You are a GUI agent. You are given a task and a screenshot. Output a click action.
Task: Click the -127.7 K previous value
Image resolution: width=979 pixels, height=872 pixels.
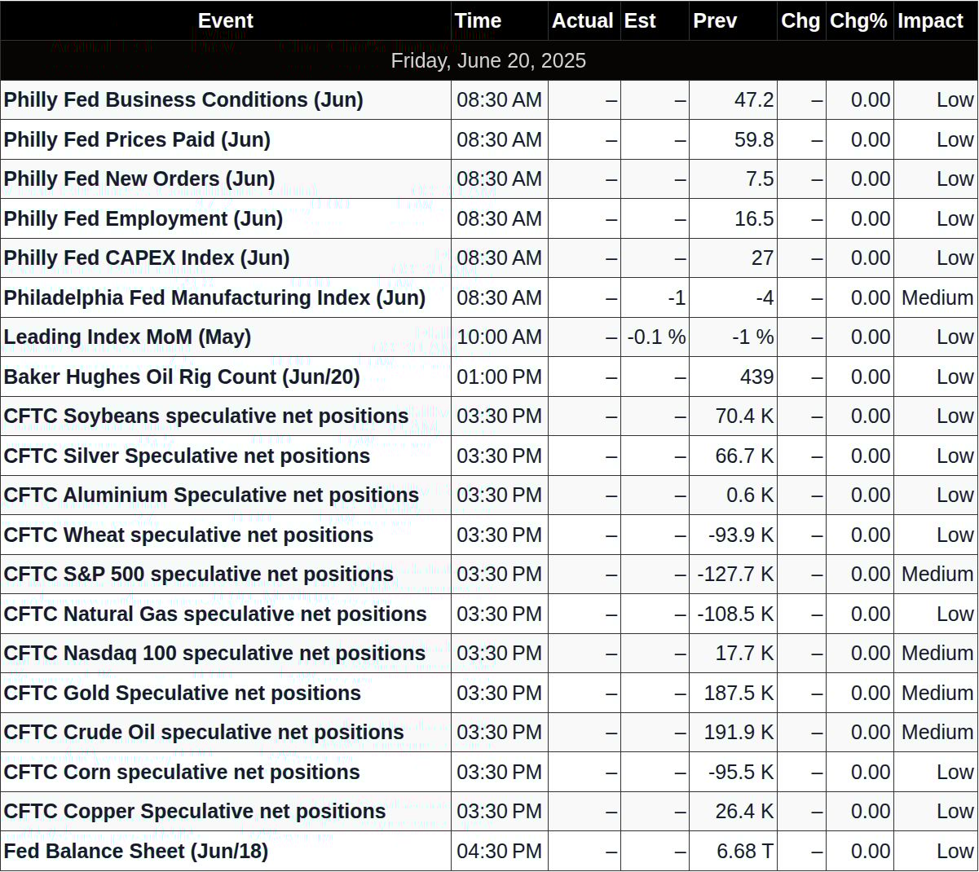tap(736, 575)
